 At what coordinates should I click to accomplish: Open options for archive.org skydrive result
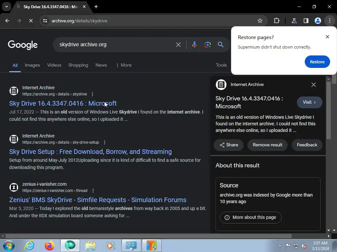[x=92, y=94]
